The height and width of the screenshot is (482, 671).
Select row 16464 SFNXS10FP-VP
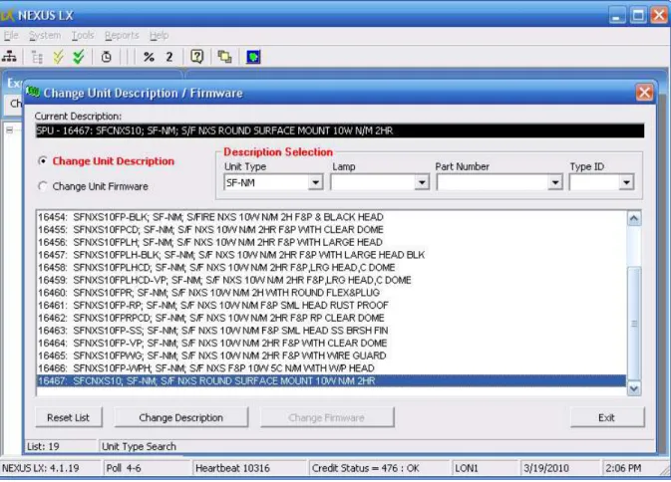point(331,344)
